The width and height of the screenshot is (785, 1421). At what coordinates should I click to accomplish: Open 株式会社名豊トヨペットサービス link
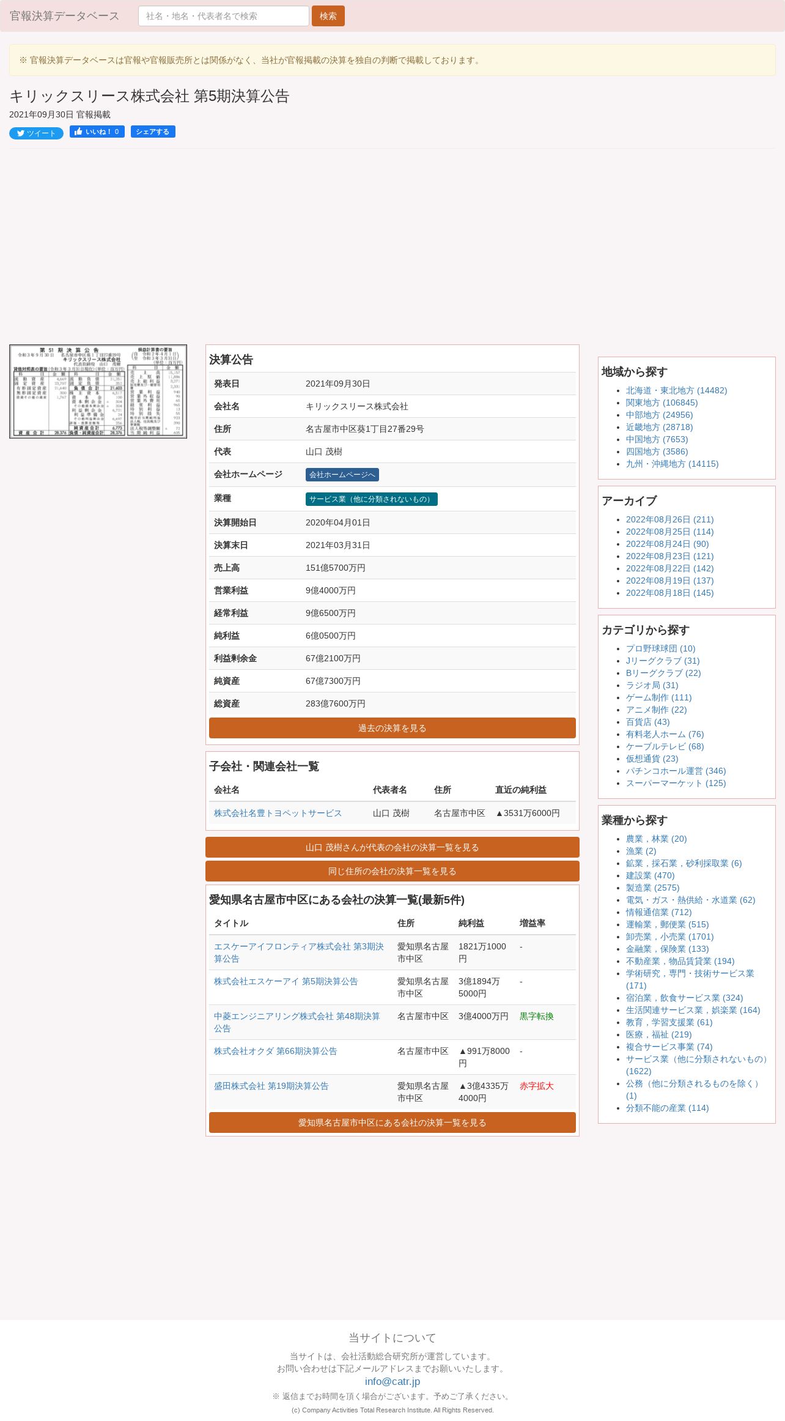click(x=278, y=813)
